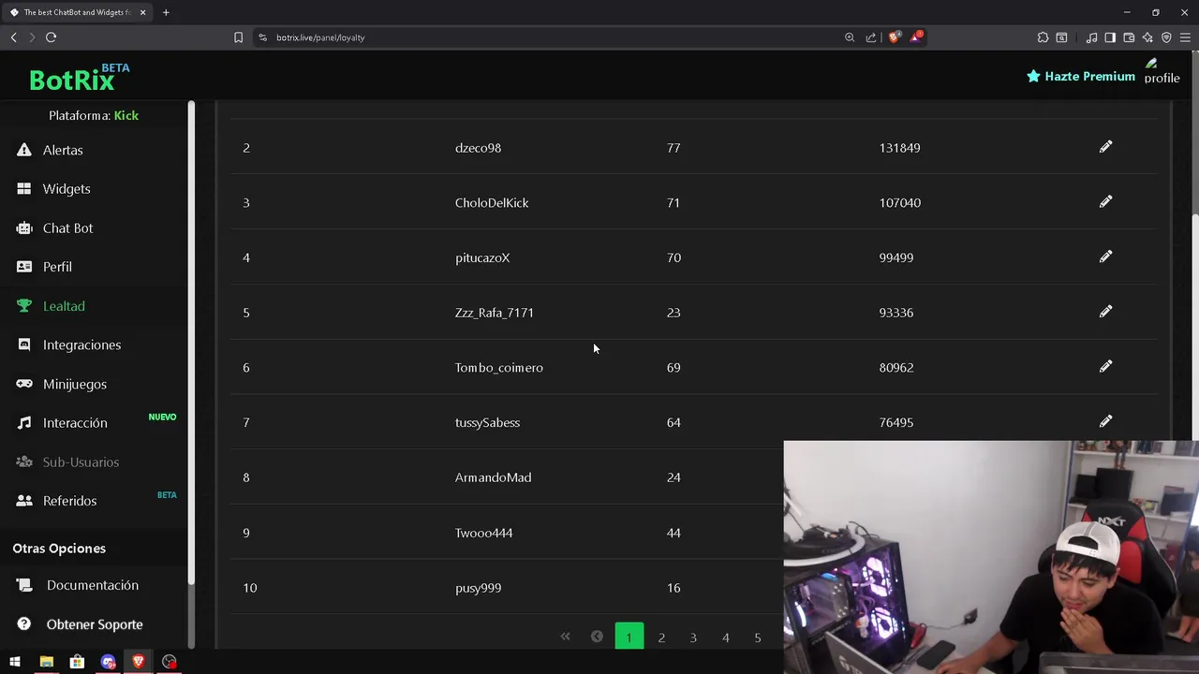The width and height of the screenshot is (1199, 674).
Task: Click username pusy999 in the table
Action: 478,588
